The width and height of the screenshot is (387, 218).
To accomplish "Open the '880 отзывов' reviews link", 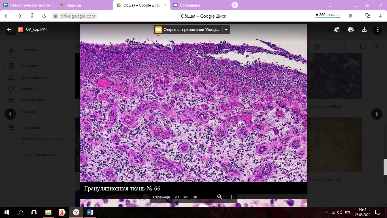I will tap(328, 15).
